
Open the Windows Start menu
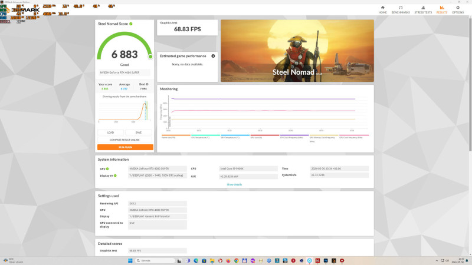130,260
